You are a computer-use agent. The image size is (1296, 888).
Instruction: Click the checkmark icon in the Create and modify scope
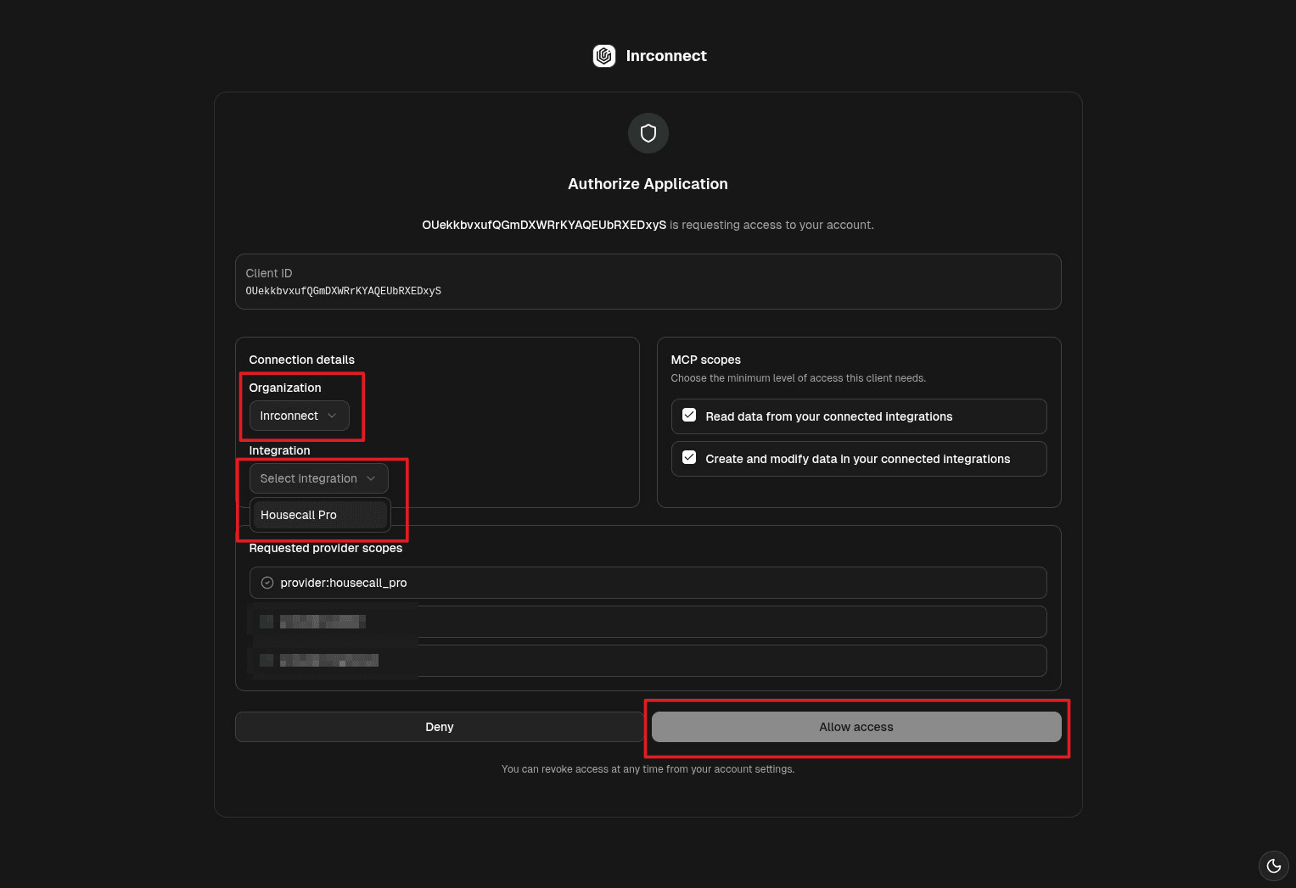tap(689, 457)
